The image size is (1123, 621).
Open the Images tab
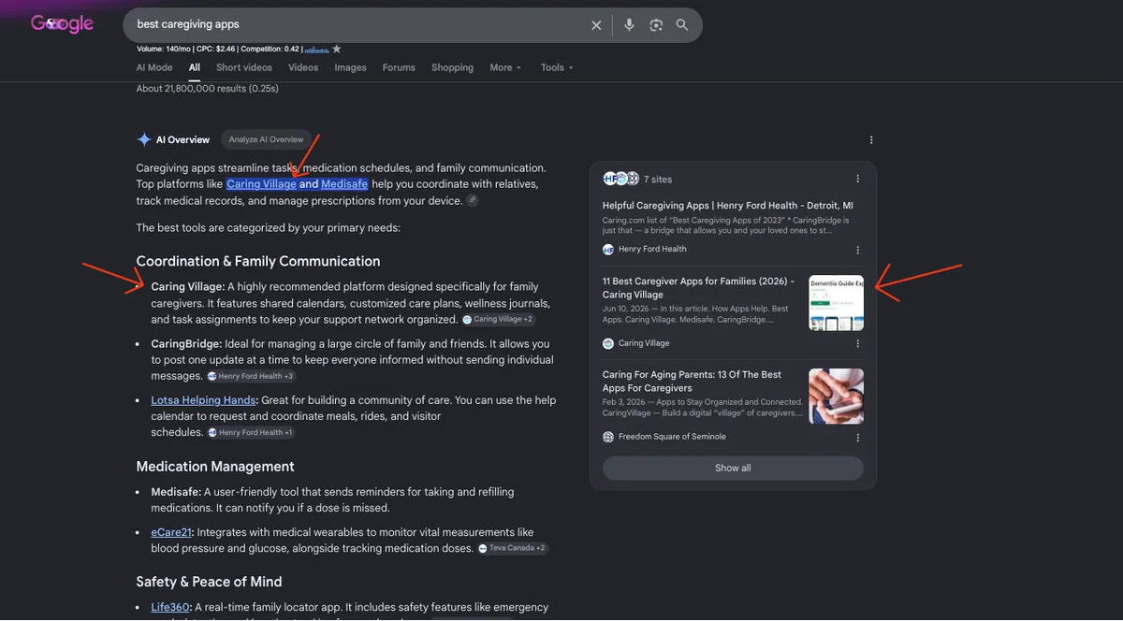pos(351,67)
